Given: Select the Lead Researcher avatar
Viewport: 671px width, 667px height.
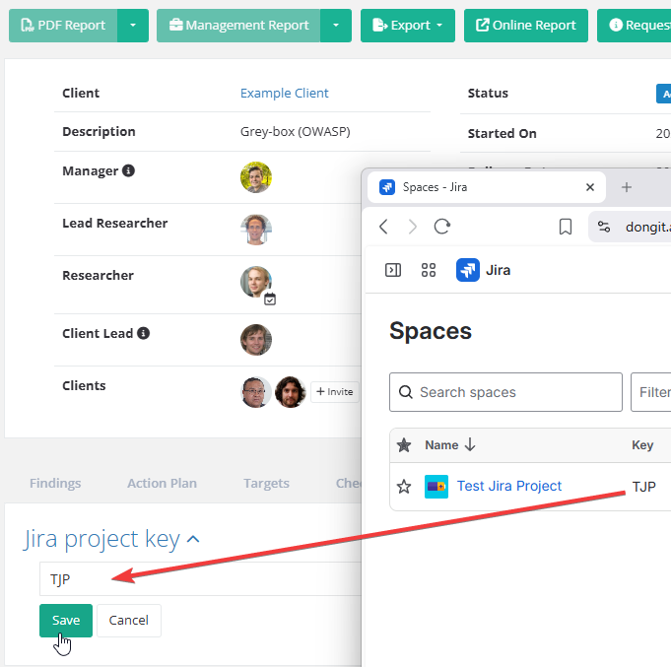Looking at the screenshot, I should (256, 230).
